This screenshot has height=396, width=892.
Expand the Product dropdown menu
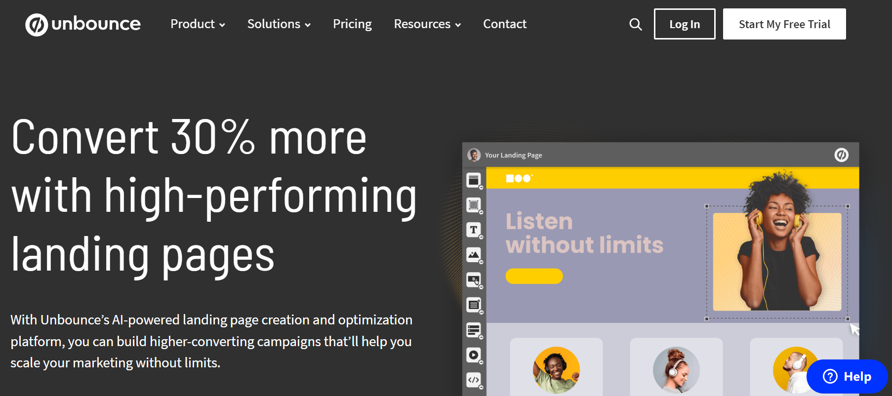point(198,24)
